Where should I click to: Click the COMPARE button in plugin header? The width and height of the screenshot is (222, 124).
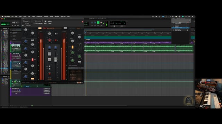40,23
